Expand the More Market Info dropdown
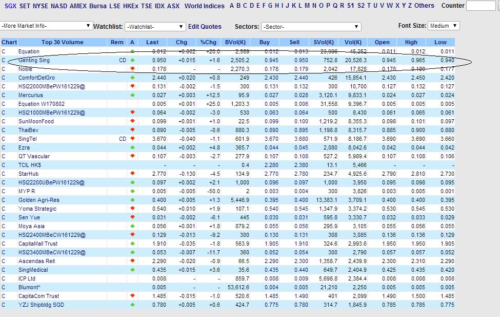Screen dimensions: 500x317 click(47, 26)
